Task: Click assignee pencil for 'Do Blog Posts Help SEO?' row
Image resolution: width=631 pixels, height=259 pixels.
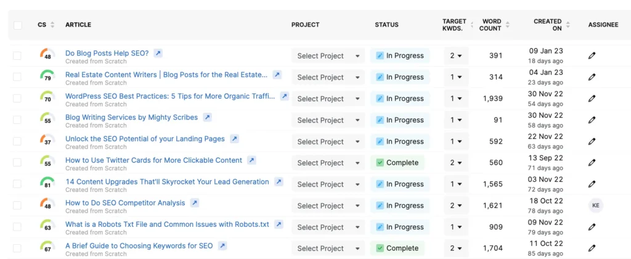Action: coord(592,55)
